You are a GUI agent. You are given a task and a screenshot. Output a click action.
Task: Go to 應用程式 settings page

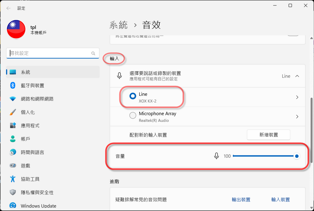click(x=30, y=126)
